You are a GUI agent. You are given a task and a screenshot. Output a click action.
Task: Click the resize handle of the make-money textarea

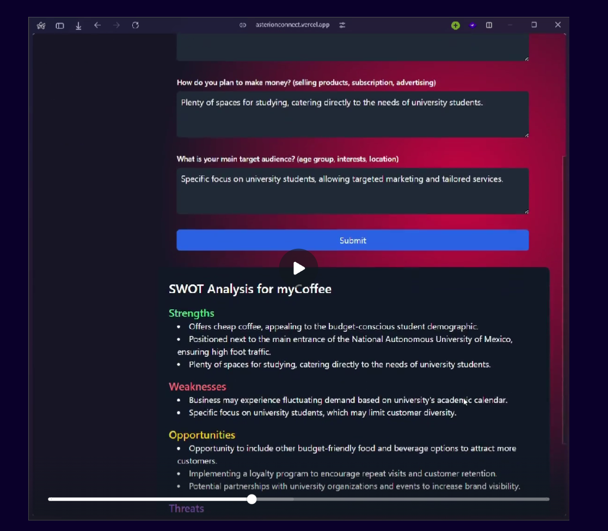click(x=526, y=135)
